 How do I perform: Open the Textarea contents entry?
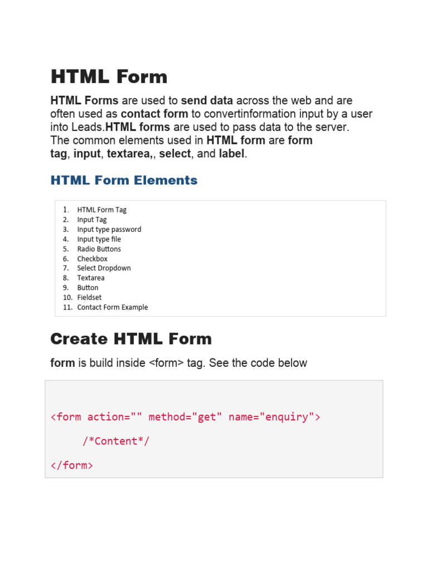(x=91, y=278)
